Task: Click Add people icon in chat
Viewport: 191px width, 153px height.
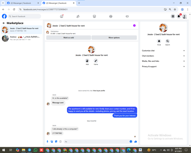Action: click(87, 61)
